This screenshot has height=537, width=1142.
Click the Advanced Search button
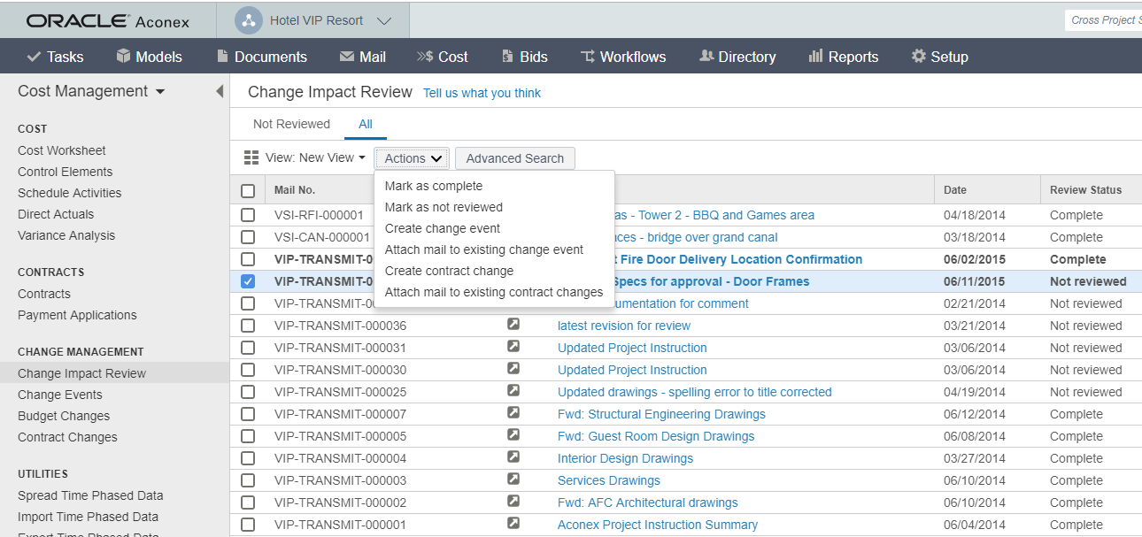coord(515,158)
